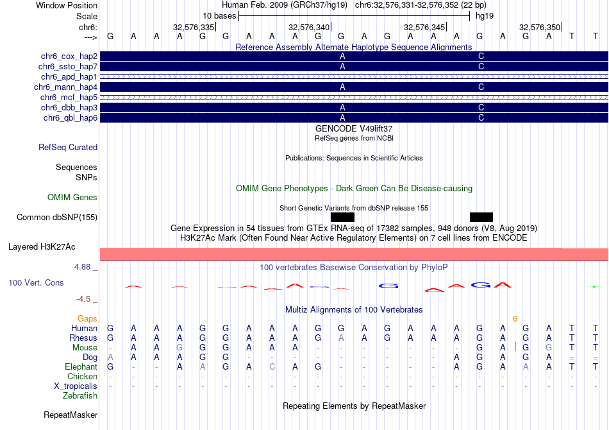Click the ---> base sequence direction label

pos(91,37)
